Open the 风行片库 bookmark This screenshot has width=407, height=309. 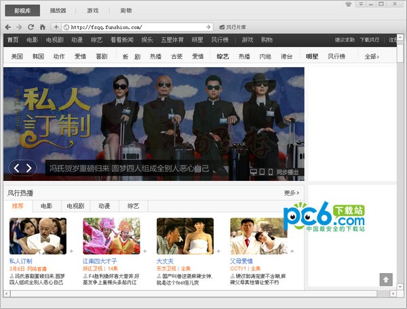tap(231, 27)
